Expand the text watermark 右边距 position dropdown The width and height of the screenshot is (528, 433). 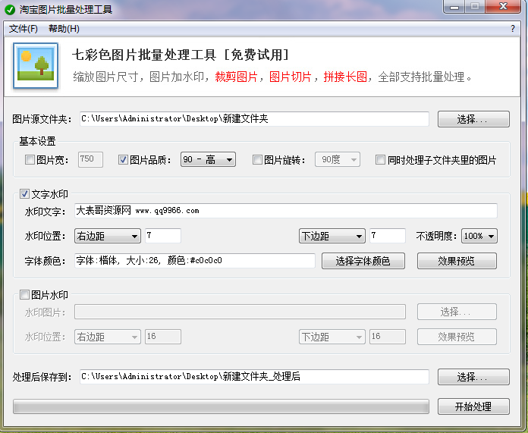pos(108,236)
